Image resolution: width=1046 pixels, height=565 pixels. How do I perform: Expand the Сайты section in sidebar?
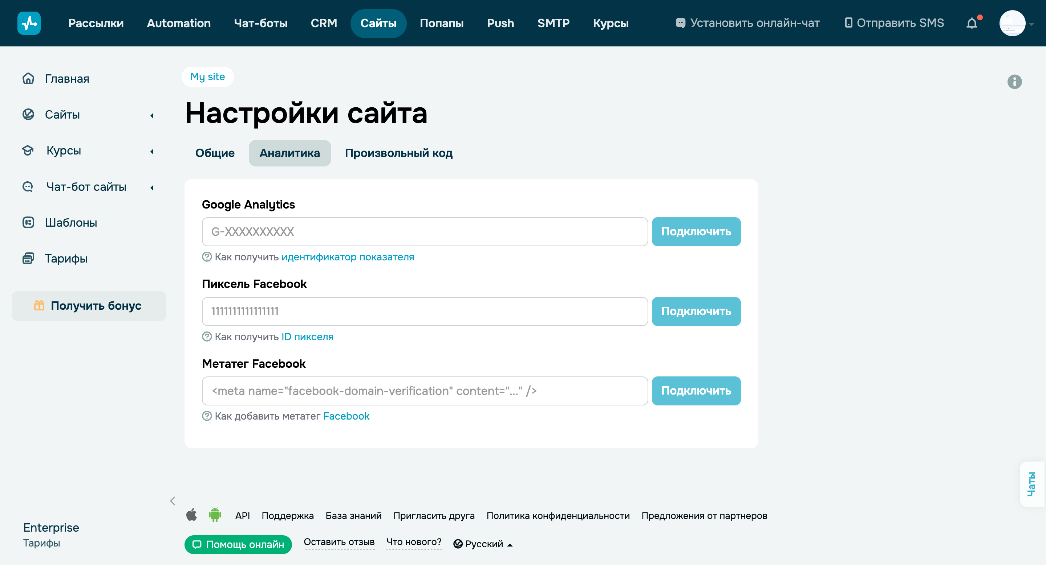[151, 116]
